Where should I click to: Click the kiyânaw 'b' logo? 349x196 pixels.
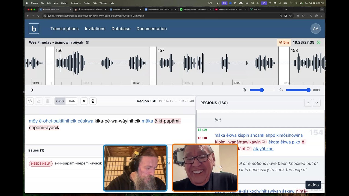[x=34, y=29]
